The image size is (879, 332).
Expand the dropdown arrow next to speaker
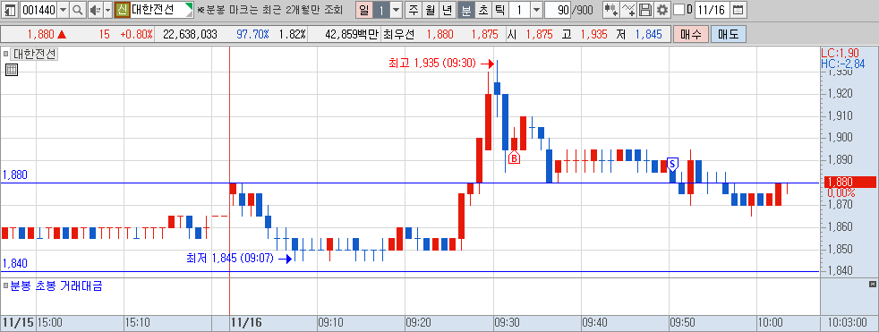[107, 10]
